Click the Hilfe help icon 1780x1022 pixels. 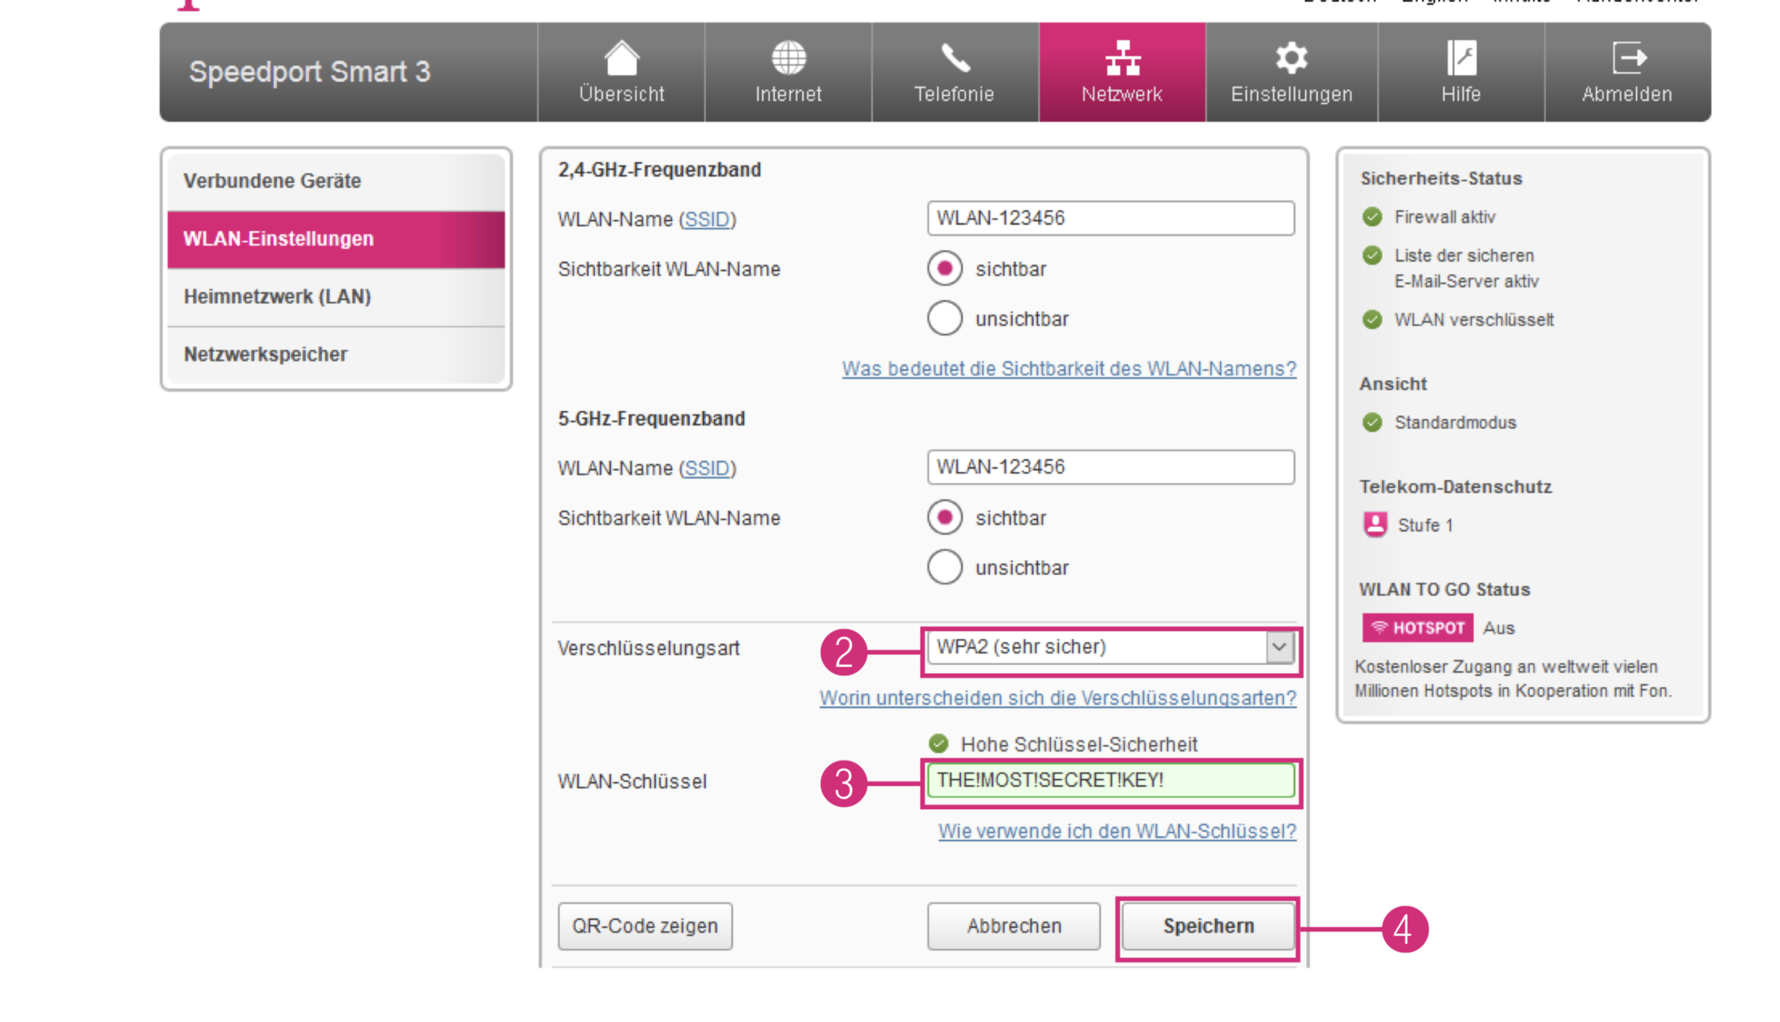1461,58
